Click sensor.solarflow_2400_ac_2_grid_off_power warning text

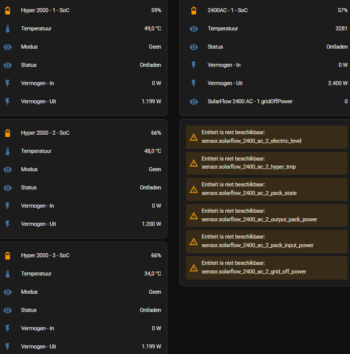[254, 272]
